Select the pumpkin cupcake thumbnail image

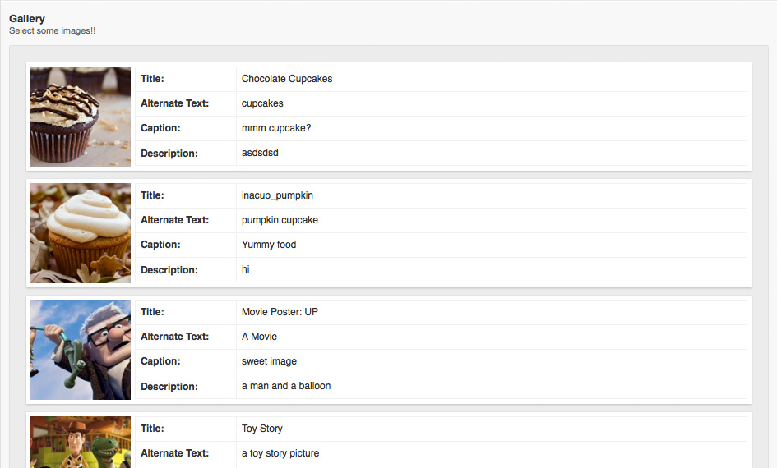tap(81, 233)
